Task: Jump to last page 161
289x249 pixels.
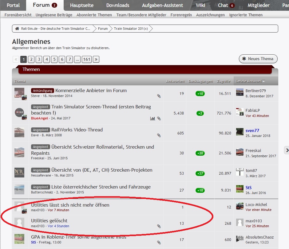Action: (x=87, y=59)
